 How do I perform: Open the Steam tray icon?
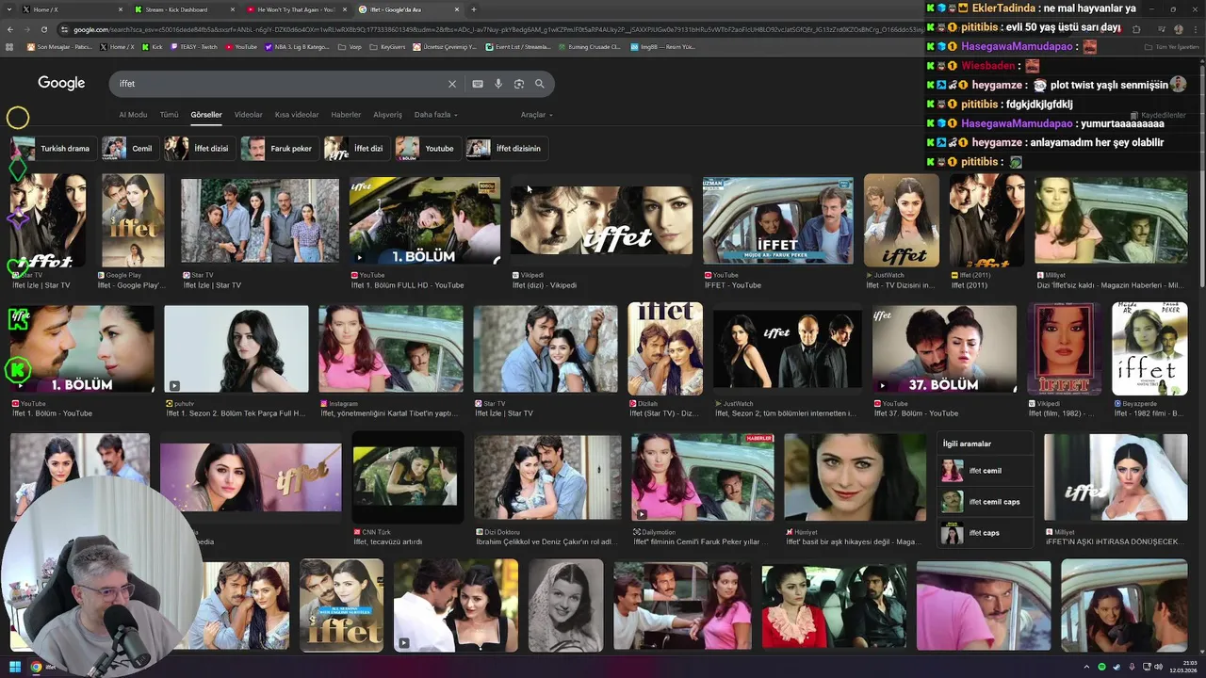[x=1116, y=667]
